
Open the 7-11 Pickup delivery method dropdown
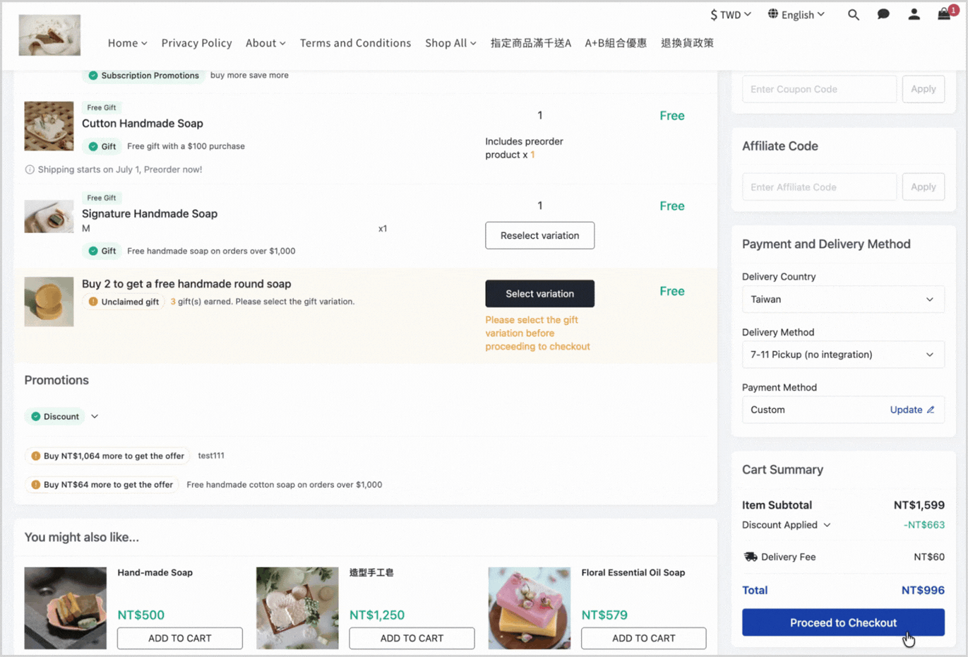tap(843, 355)
